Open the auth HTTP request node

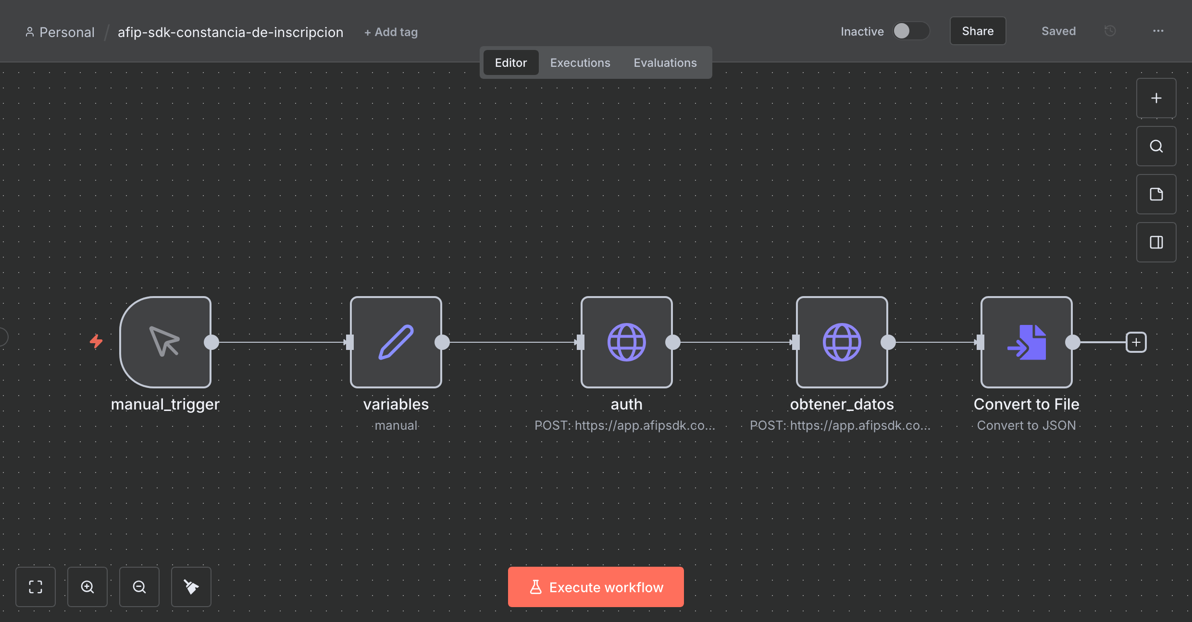click(x=626, y=342)
